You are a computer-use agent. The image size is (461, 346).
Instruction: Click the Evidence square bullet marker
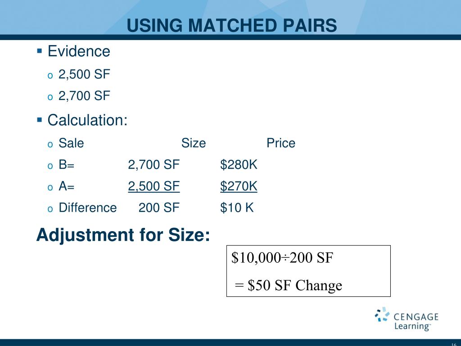coord(40,51)
